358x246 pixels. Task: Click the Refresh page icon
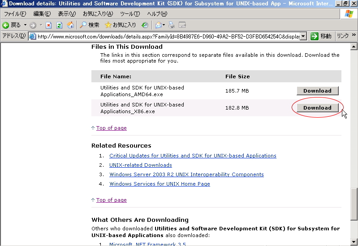(x=59, y=25)
